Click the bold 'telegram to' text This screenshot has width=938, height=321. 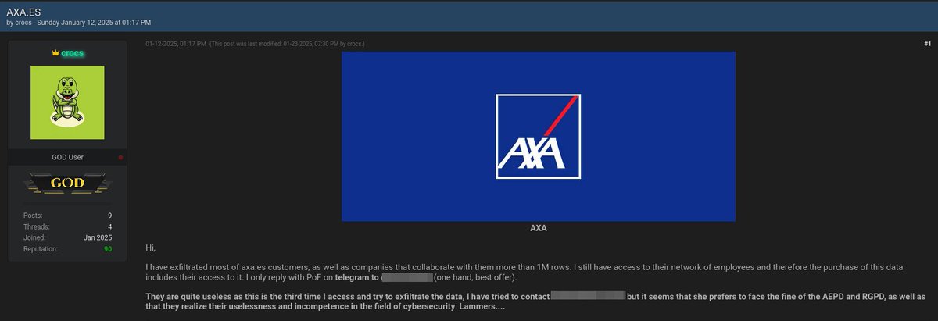pyautogui.click(x=358, y=277)
